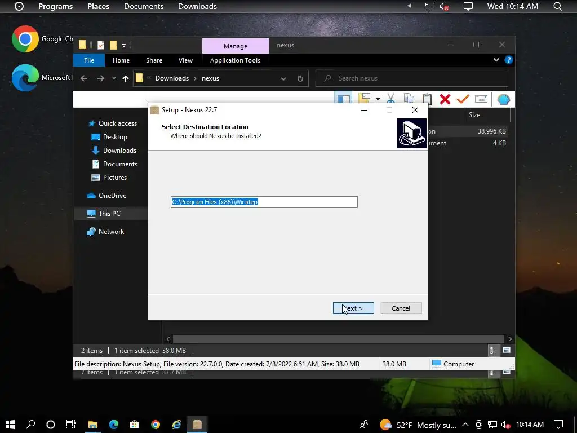Click the orange checkmark toolbar icon

pyautogui.click(x=463, y=99)
